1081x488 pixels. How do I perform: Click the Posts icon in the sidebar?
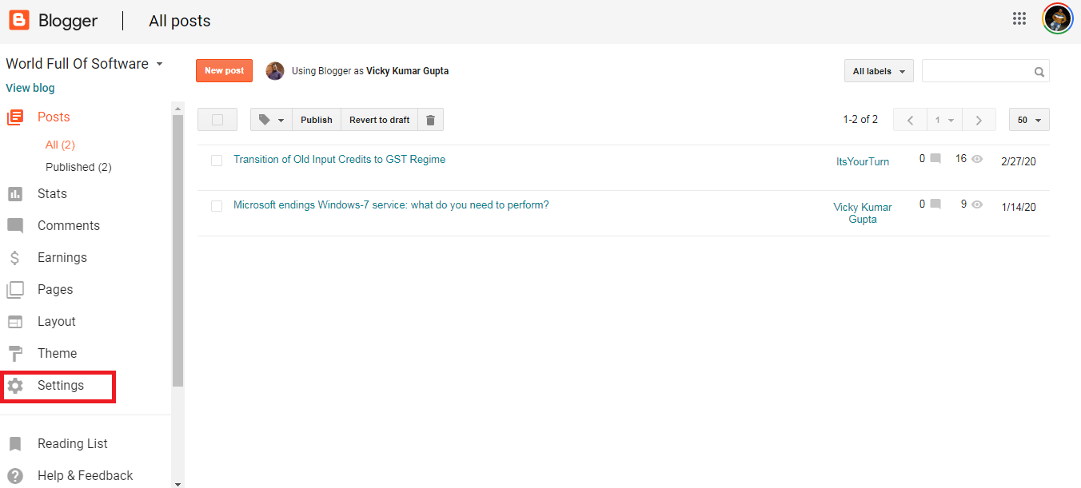(x=15, y=117)
